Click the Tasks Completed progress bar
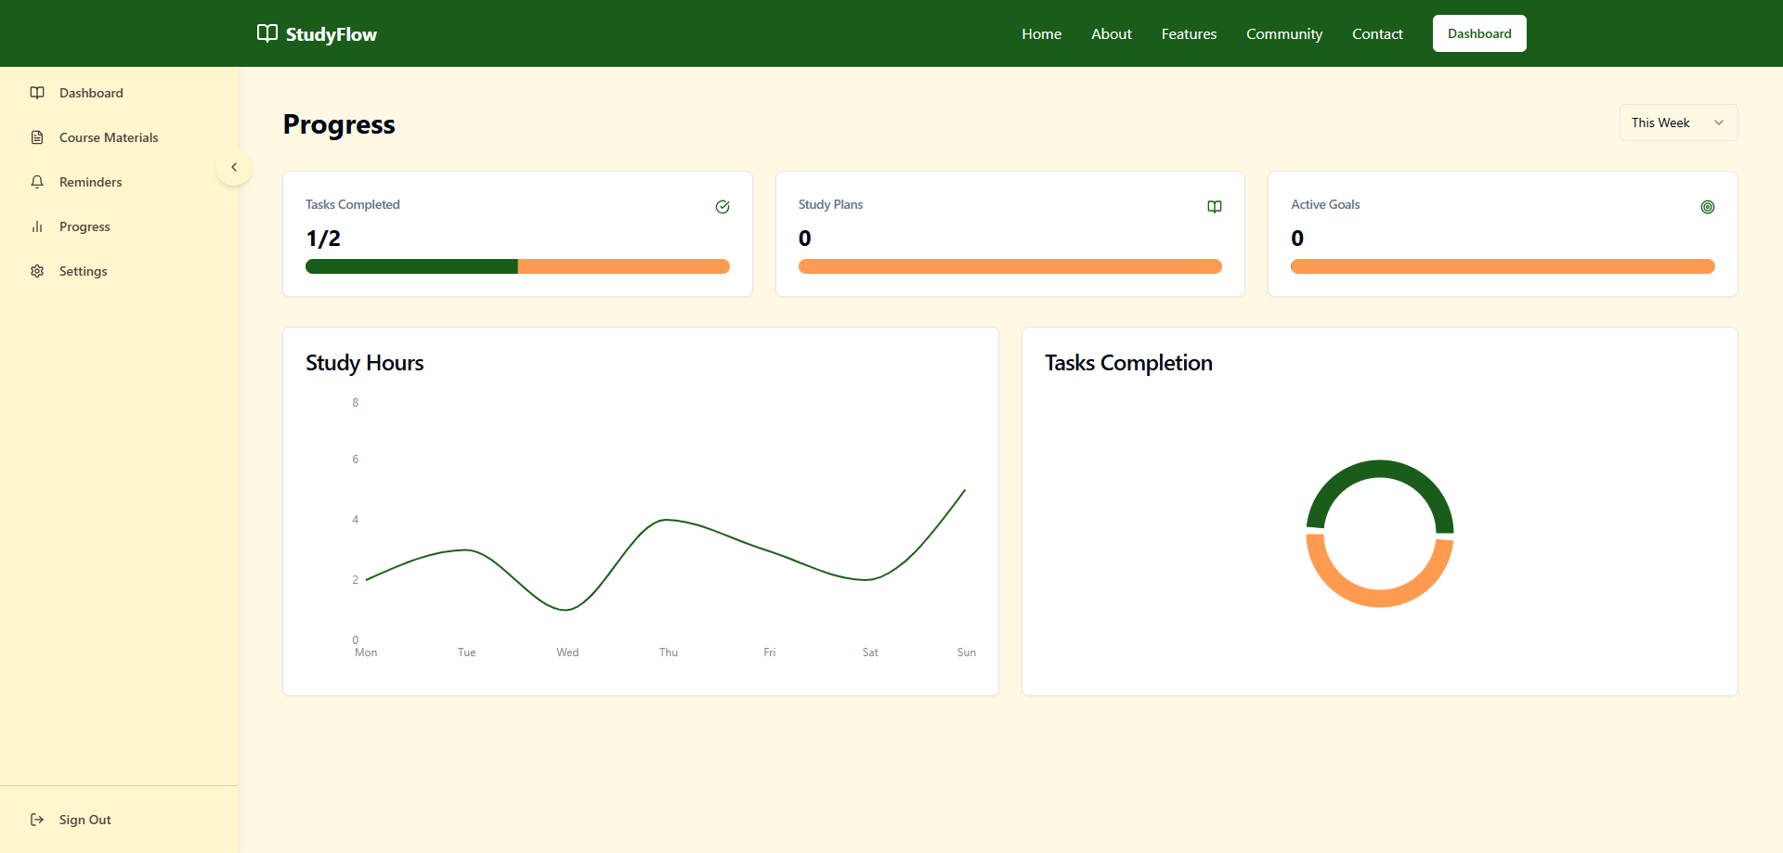Viewport: 1783px width, 853px height. click(x=517, y=266)
